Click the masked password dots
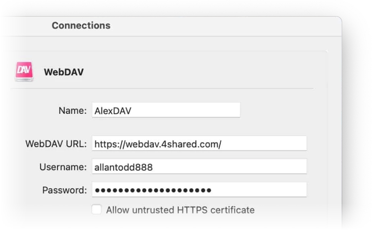 point(153,190)
